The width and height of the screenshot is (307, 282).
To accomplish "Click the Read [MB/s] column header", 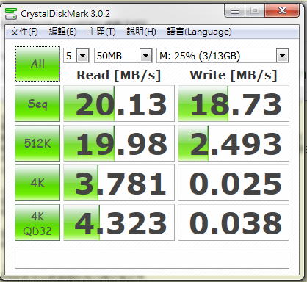I will (119, 75).
